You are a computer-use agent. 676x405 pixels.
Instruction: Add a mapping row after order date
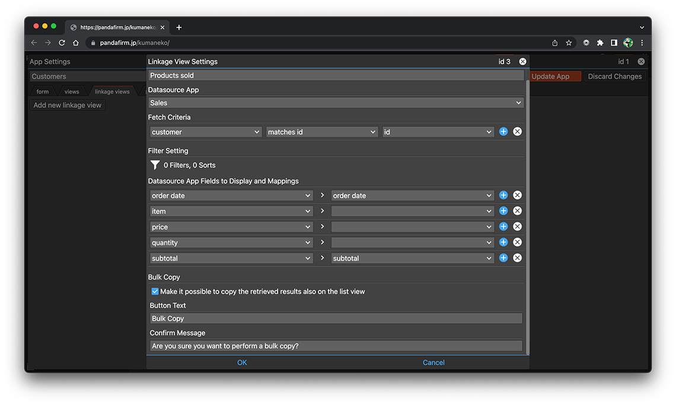(503, 195)
